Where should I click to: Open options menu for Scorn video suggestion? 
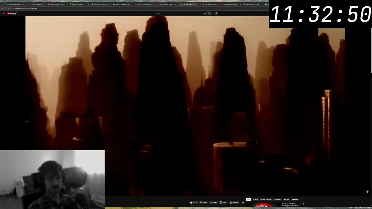(303, 204)
